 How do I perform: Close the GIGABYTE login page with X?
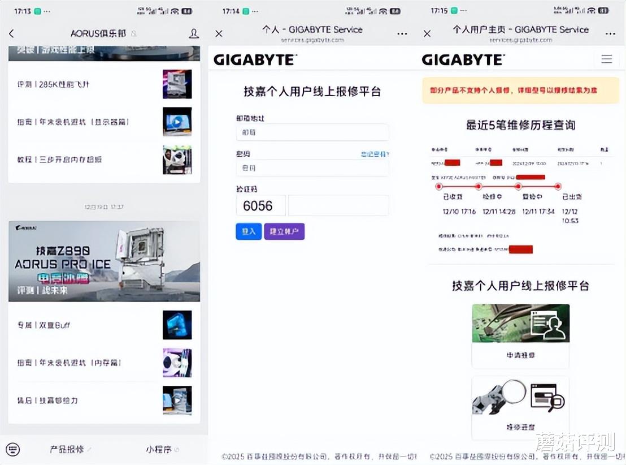pos(219,33)
